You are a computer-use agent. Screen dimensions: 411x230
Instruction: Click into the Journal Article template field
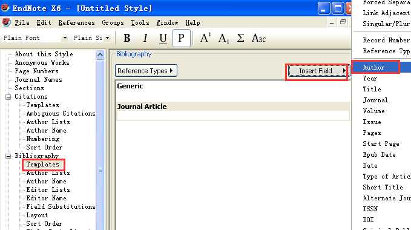tap(233, 116)
